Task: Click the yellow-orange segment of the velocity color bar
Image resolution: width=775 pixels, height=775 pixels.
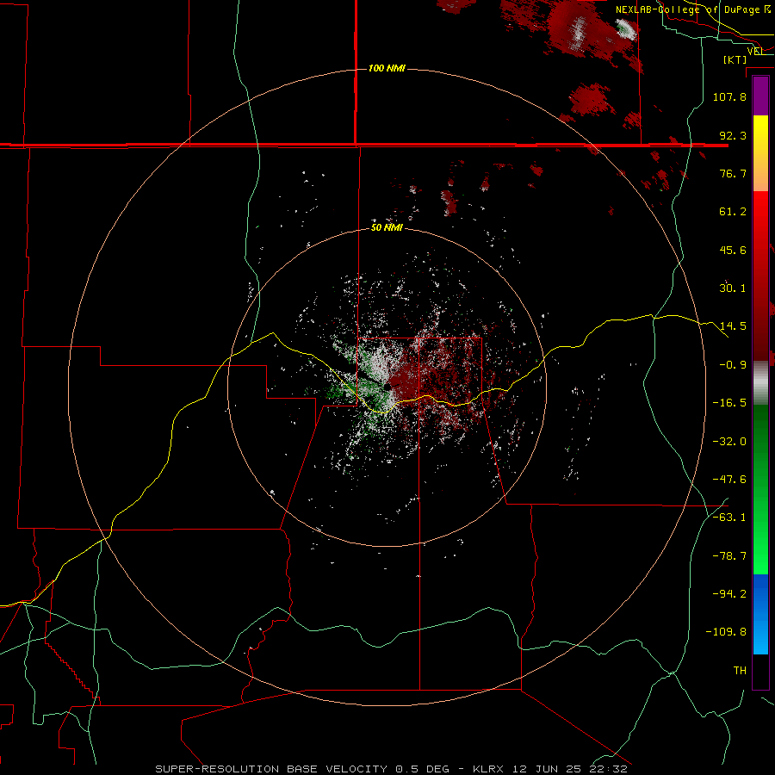Action: click(x=760, y=153)
